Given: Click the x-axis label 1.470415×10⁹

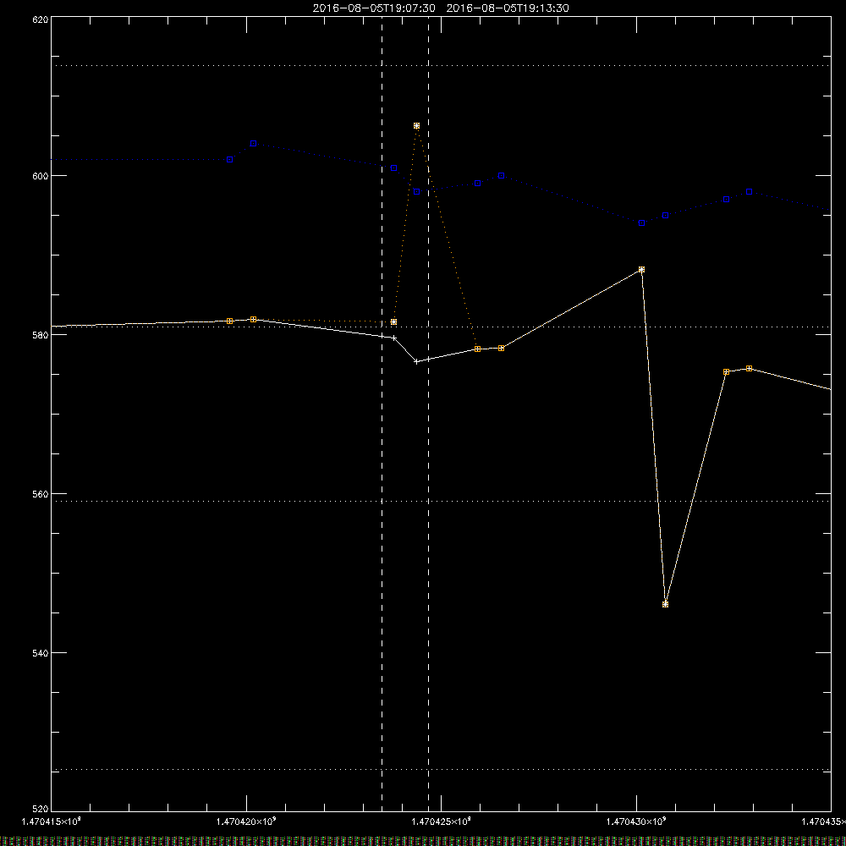Looking at the screenshot, I should [x=52, y=821].
